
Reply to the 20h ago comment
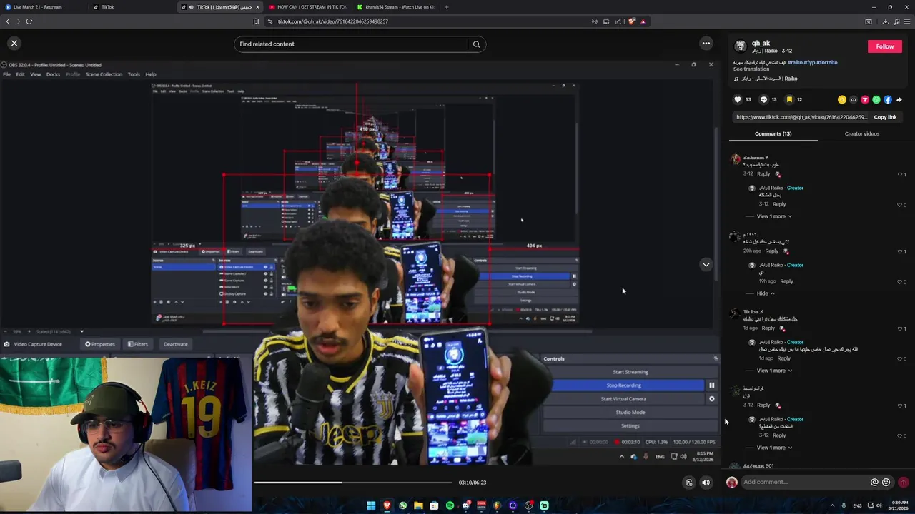click(x=772, y=251)
